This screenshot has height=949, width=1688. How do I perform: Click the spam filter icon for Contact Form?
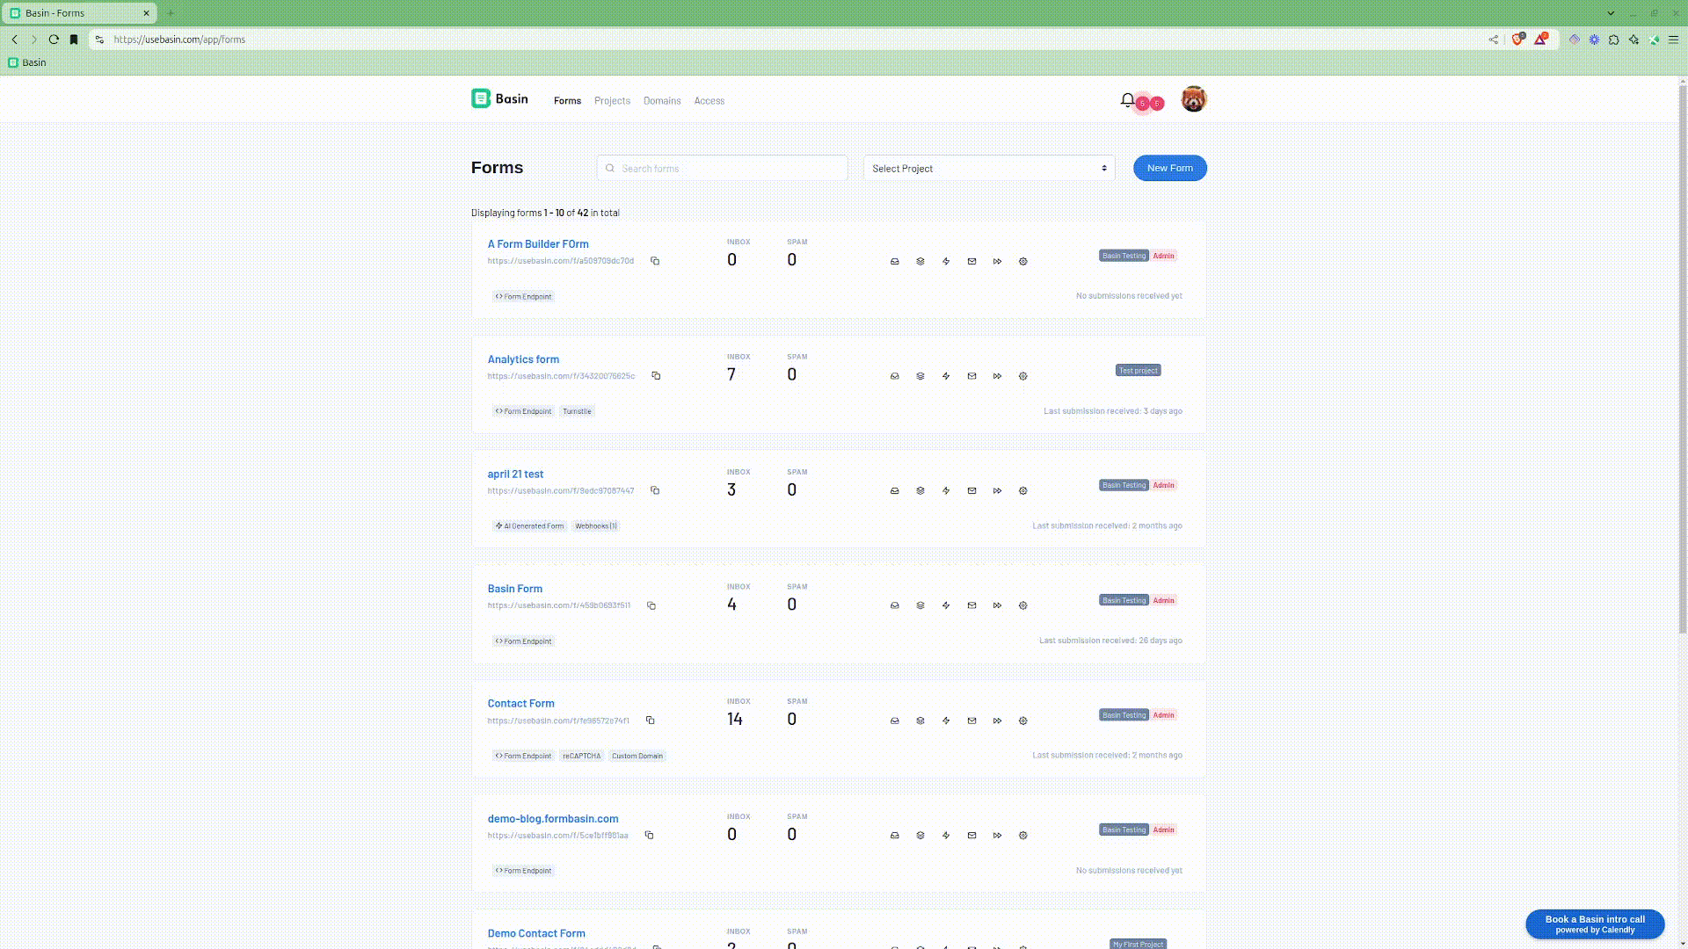tap(920, 720)
